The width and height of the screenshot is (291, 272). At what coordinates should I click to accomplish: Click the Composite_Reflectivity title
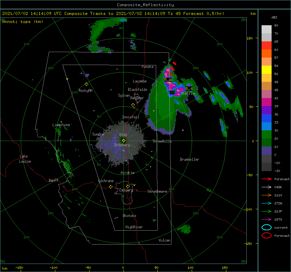pos(145,5)
